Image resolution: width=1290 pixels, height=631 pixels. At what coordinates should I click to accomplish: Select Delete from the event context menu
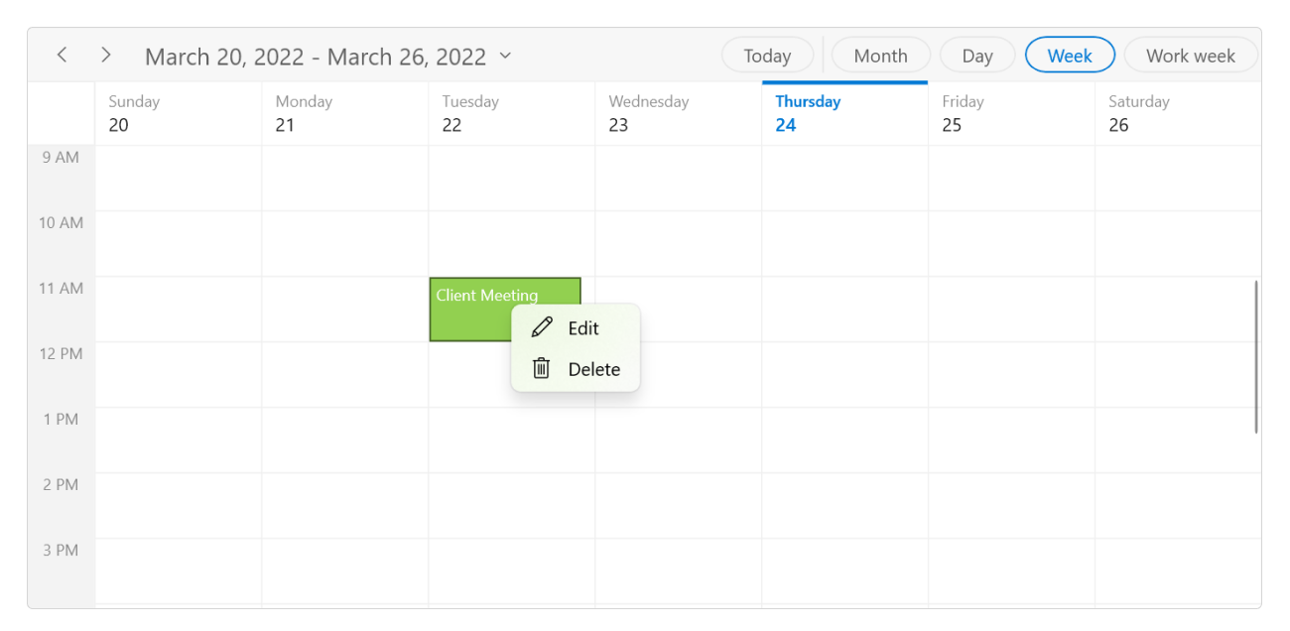(594, 368)
